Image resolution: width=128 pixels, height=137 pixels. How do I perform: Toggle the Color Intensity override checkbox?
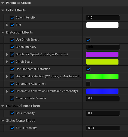coord(12,18)
